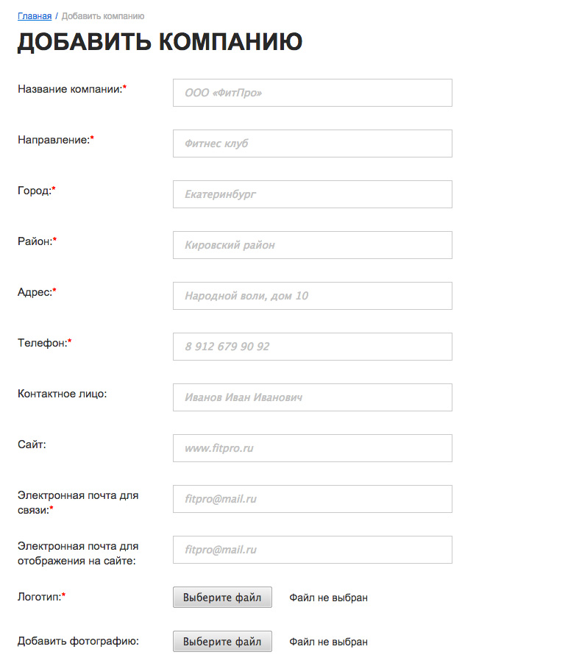Viewport: 579px width, 666px height.
Task: Click the 'Добавить фотографию:' text label
Action: coord(78,641)
